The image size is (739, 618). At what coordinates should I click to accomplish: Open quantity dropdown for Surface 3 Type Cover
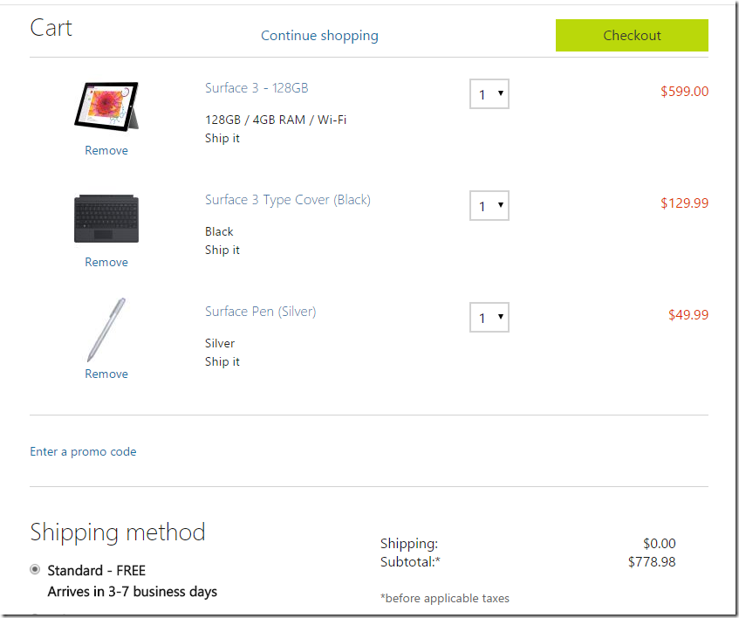(489, 206)
